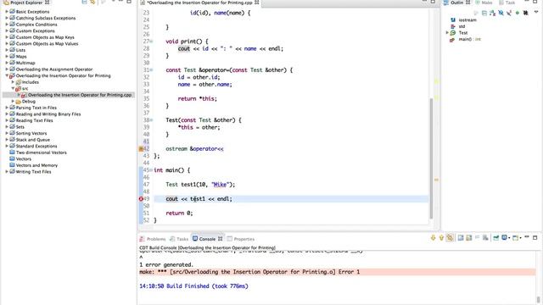Collapse all in Project Explorer
This screenshot has height=305, width=543.
click(x=85, y=2)
